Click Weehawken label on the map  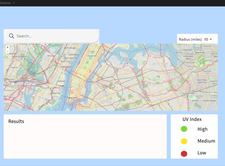tap(67, 67)
